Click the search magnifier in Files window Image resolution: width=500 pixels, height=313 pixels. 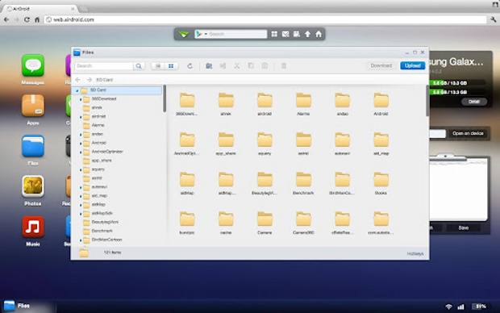(x=139, y=66)
